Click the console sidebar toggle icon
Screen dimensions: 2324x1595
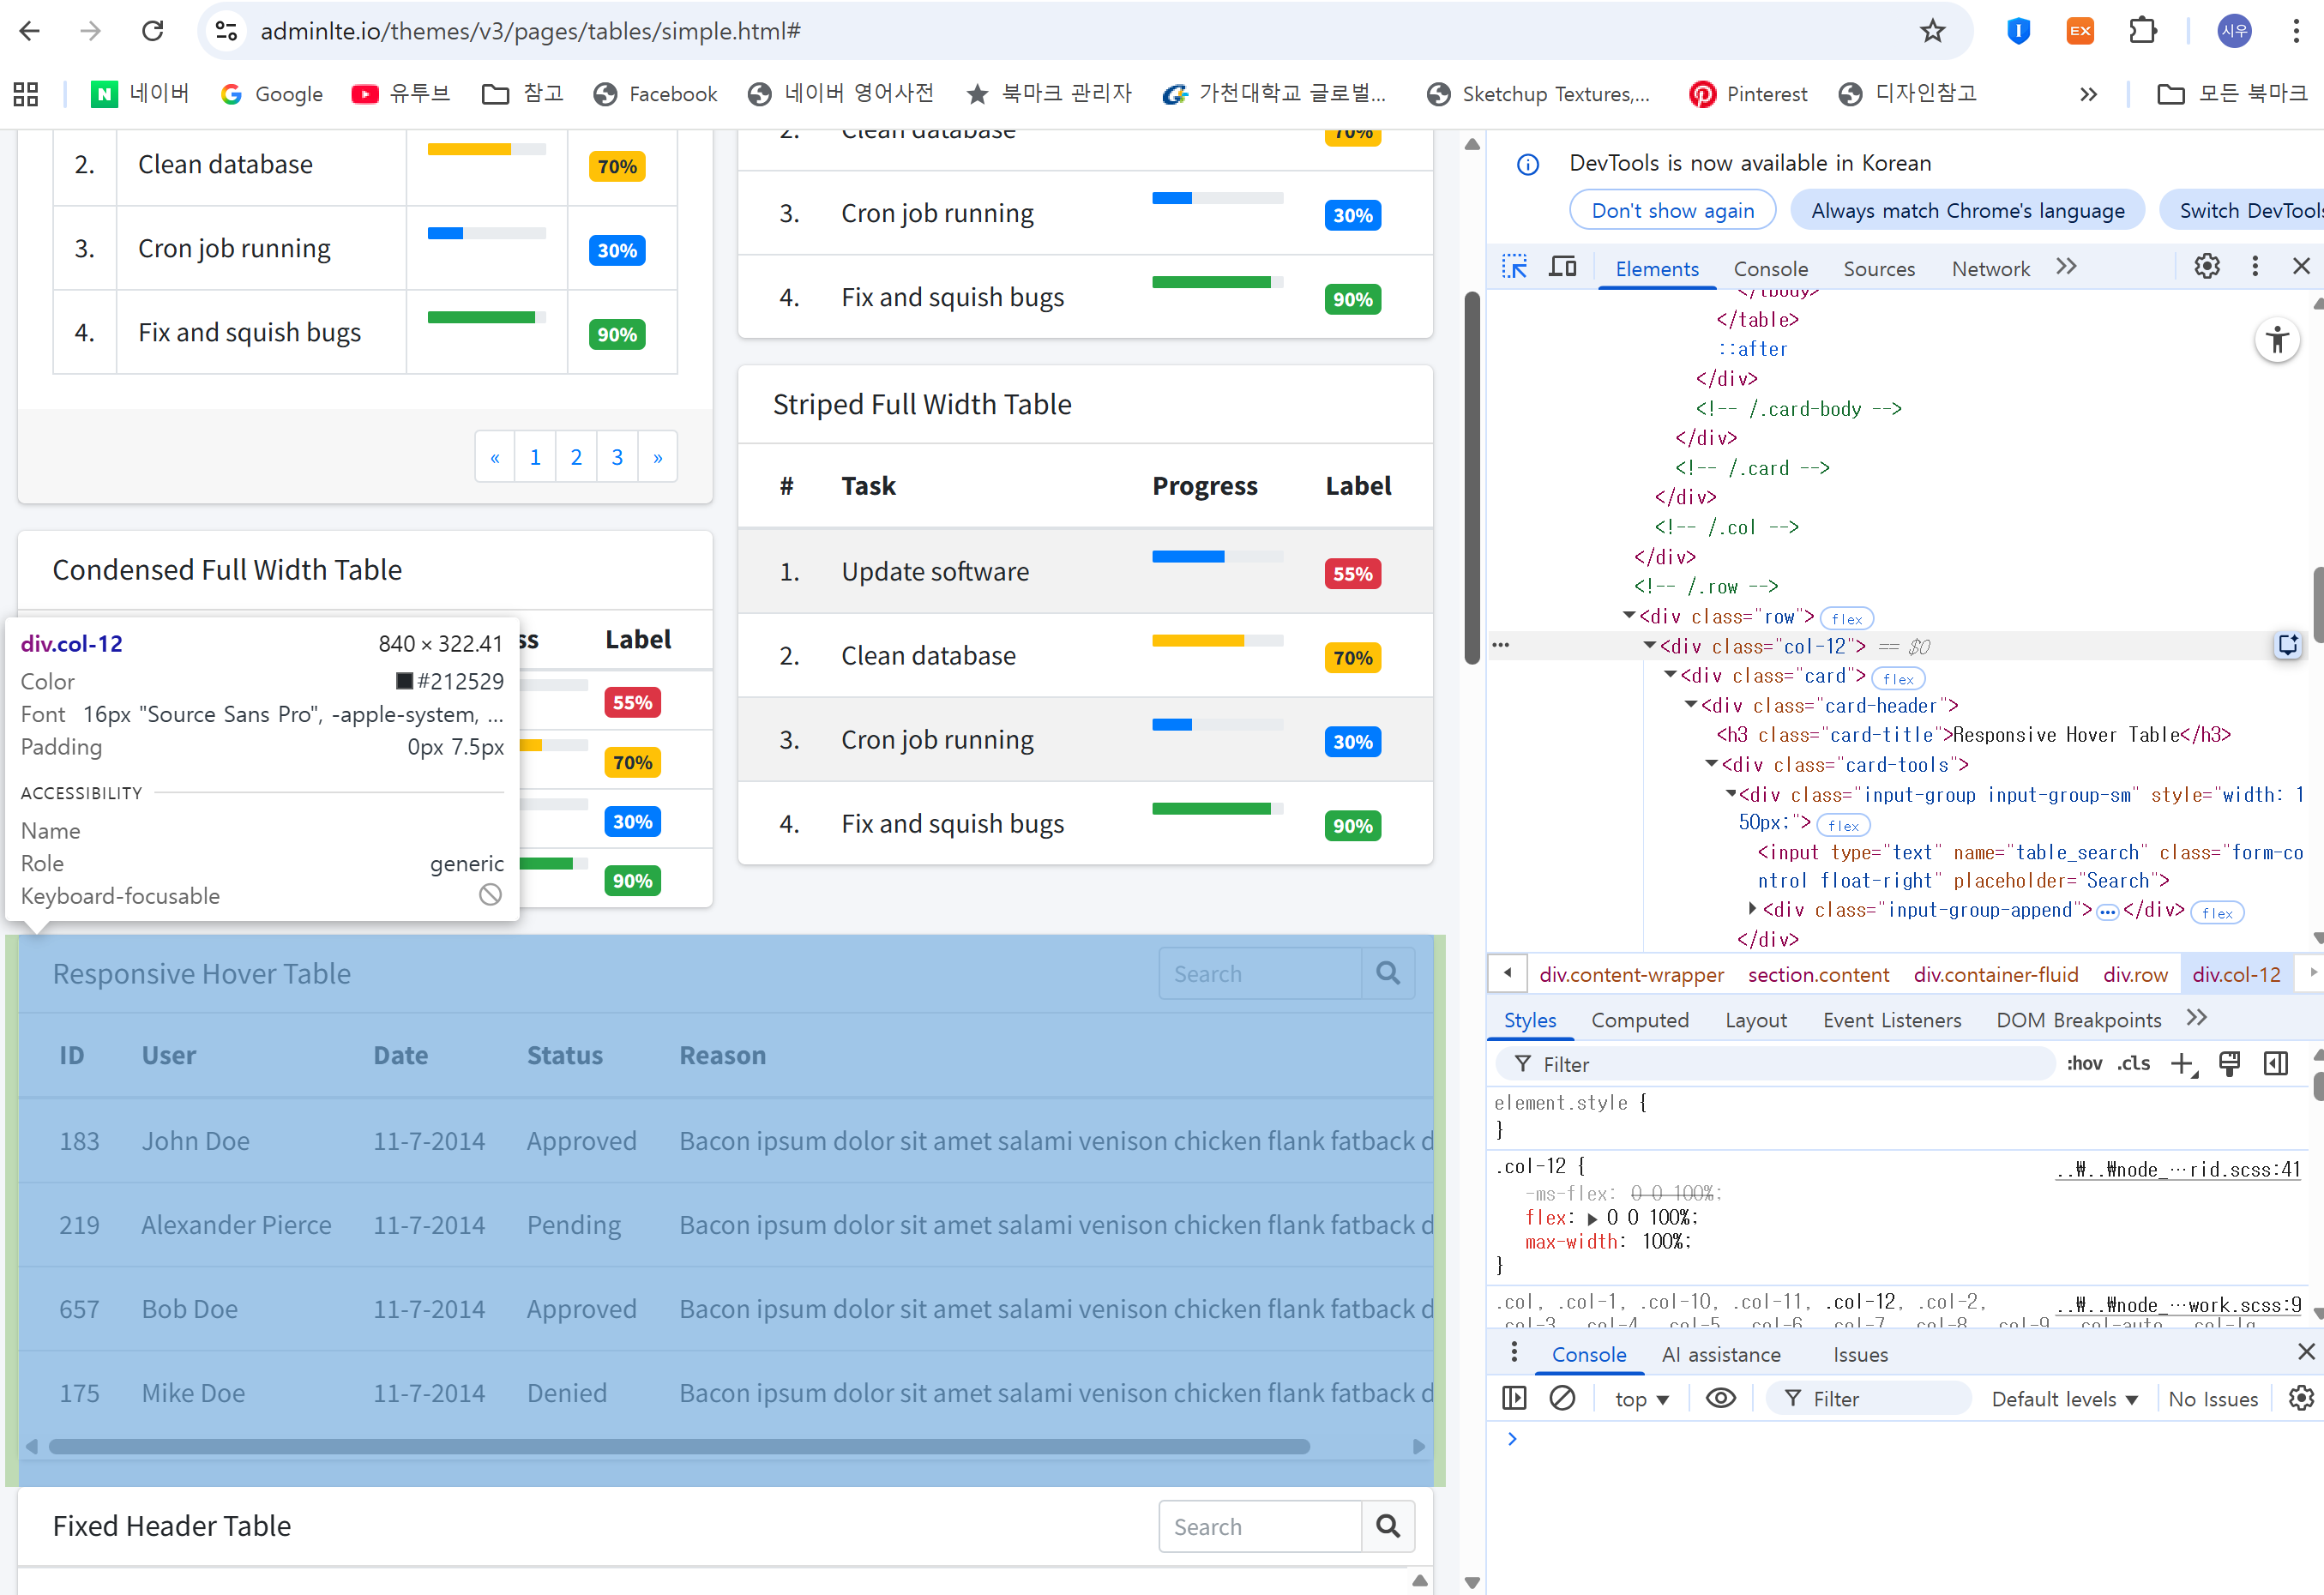[1514, 1398]
